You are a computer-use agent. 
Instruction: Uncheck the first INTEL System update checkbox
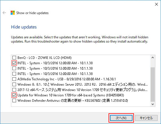[14, 63]
